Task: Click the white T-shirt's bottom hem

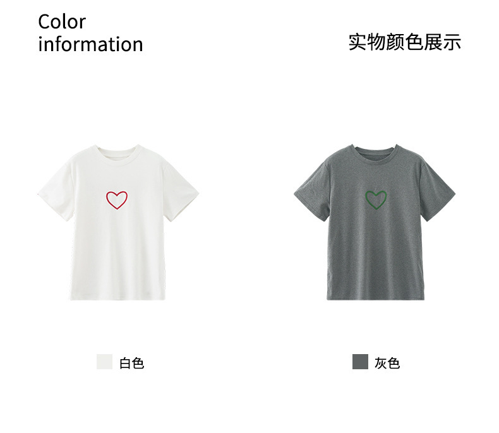Action: point(117,297)
